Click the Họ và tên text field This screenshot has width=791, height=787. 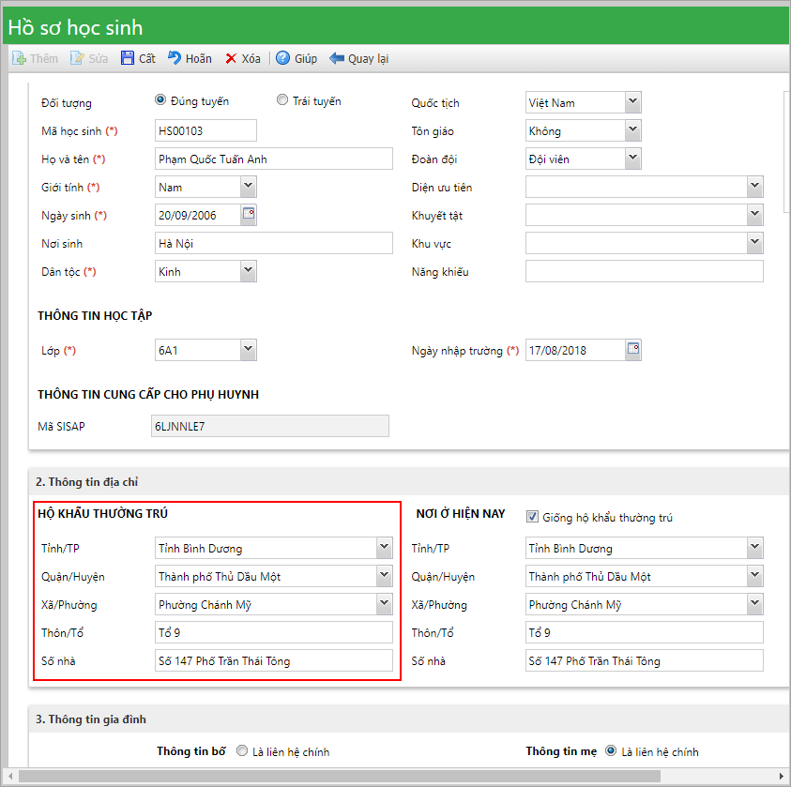tap(273, 159)
